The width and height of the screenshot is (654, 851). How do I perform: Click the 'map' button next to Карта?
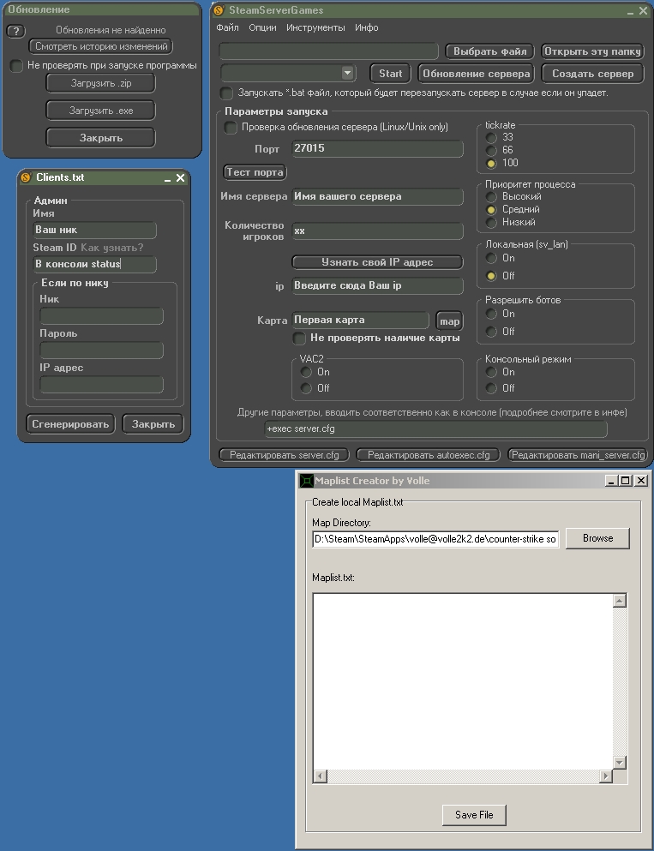(x=449, y=321)
